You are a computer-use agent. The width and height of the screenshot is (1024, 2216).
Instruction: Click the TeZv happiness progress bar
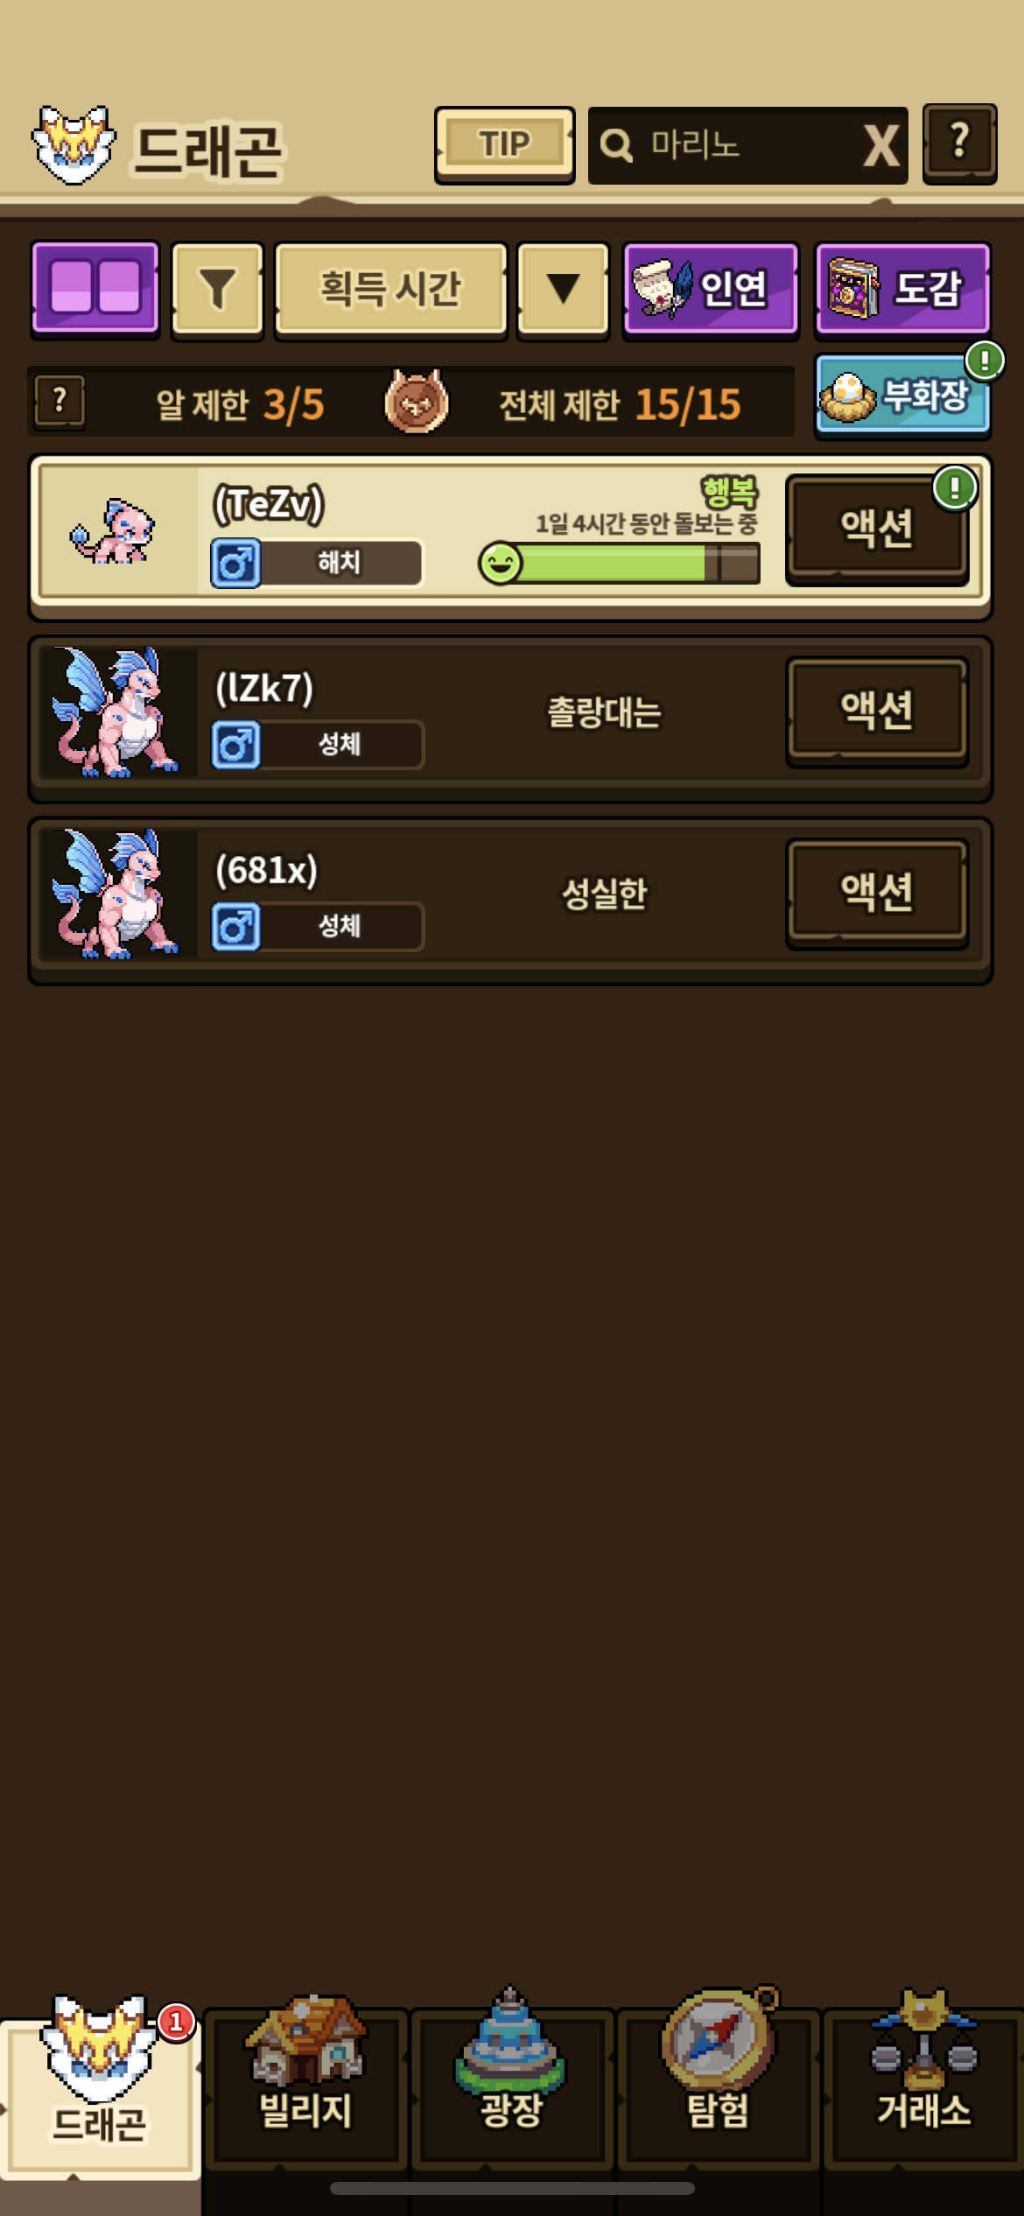[620, 563]
